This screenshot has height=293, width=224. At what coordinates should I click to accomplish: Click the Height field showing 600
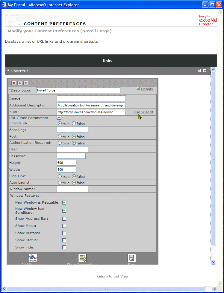point(66,163)
